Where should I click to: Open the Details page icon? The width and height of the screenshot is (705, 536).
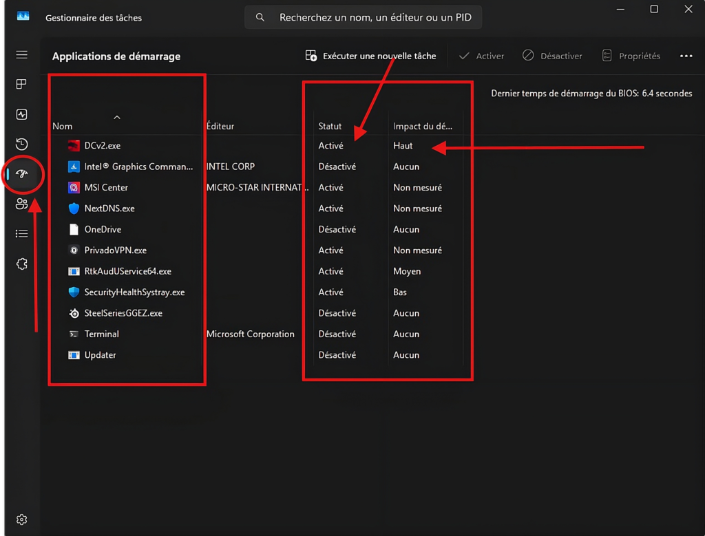21,234
